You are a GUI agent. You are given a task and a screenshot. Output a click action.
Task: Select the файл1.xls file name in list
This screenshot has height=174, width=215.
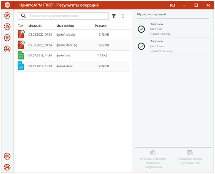click(63, 56)
